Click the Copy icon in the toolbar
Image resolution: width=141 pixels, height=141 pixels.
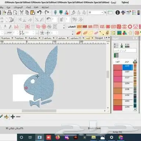pos(27,12)
